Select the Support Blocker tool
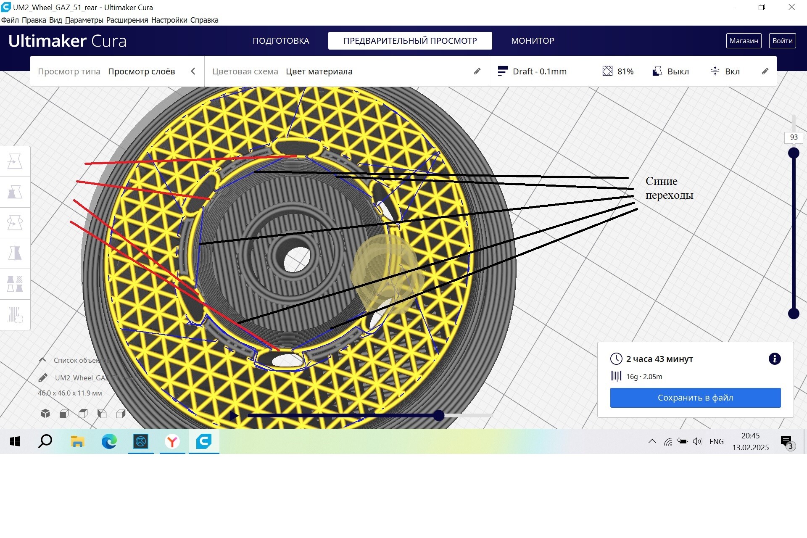The height and width of the screenshot is (538, 807). click(x=15, y=315)
